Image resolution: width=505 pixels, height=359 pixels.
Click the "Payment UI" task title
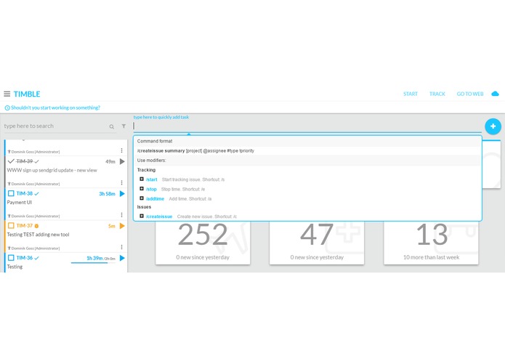(x=20, y=203)
